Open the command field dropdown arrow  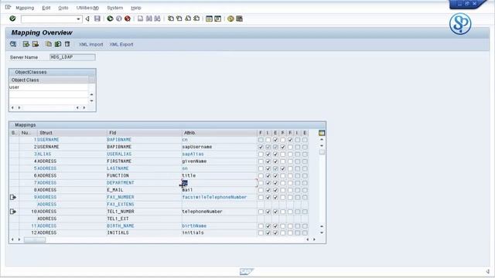click(78, 19)
